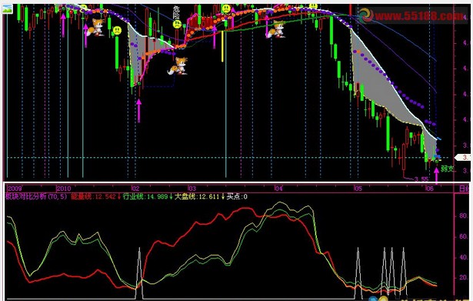Image resolution: width=473 pixels, height=301 pixels.
Task: Click the 弱支 weak support label
Action: point(447,169)
